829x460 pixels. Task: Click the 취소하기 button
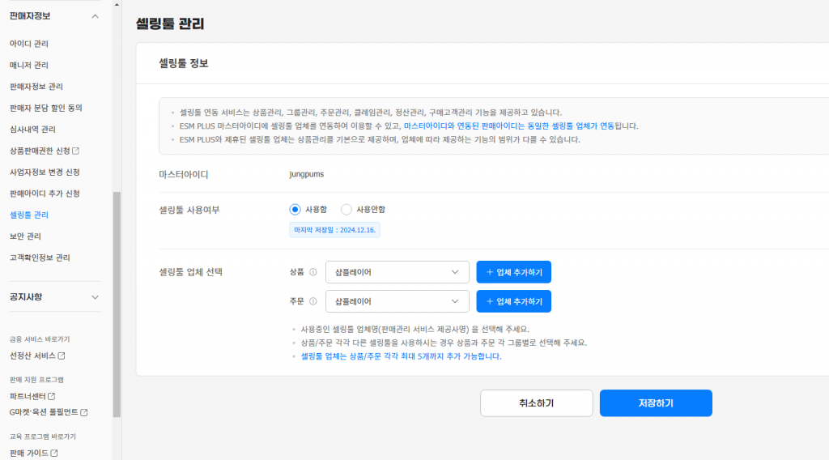pos(536,402)
